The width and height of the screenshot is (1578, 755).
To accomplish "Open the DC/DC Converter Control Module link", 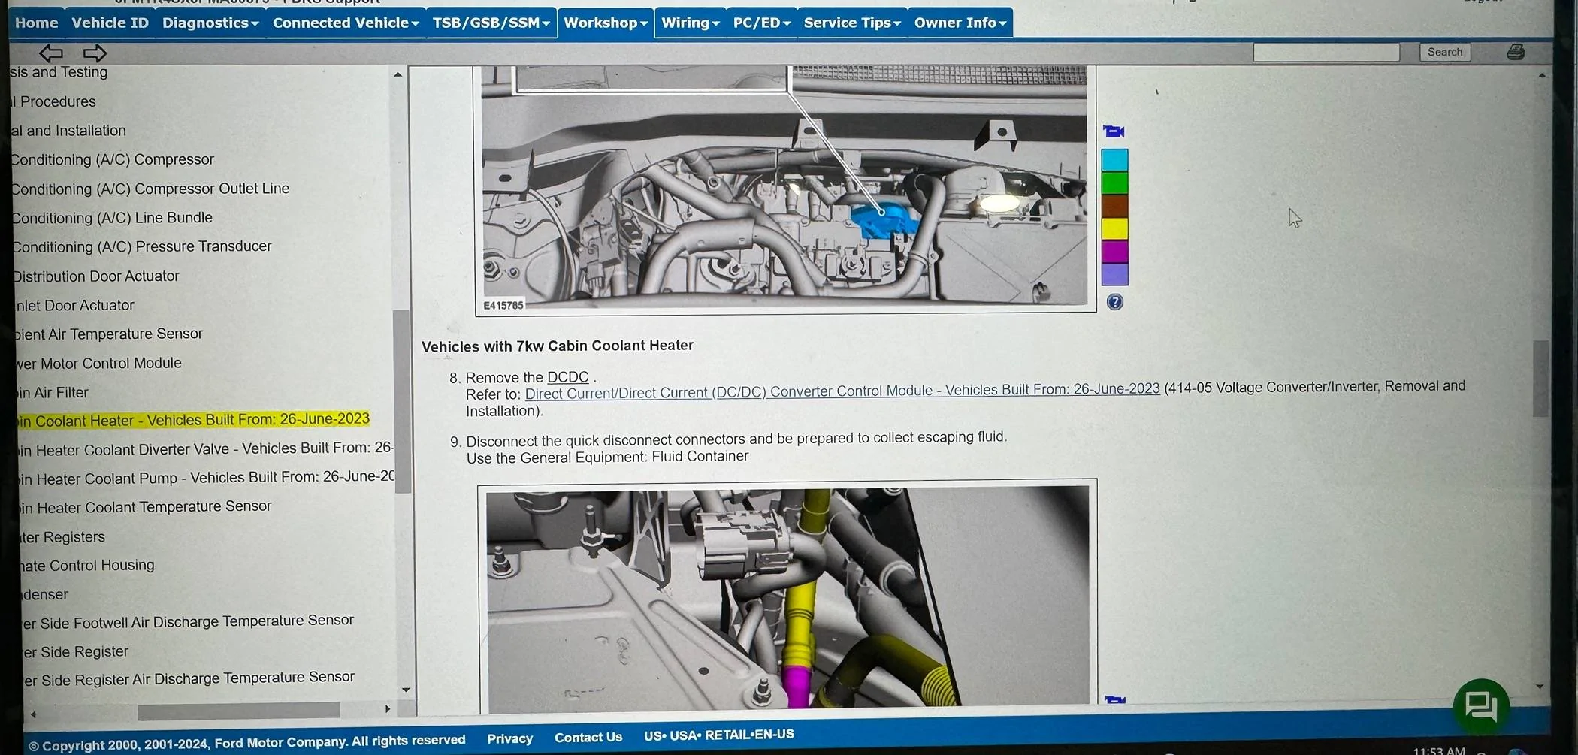I will 842,391.
